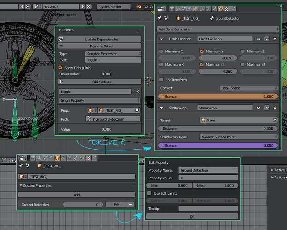The width and height of the screenshot is (287, 230).
Task: Move Limit Location constraint down
Action: 267,39
